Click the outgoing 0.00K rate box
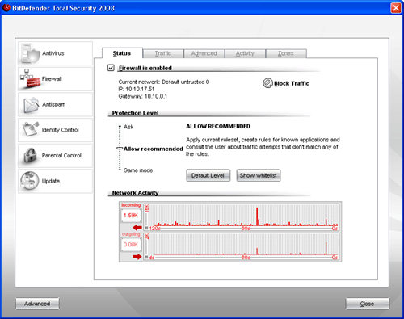404x319 pixels. coord(131,245)
